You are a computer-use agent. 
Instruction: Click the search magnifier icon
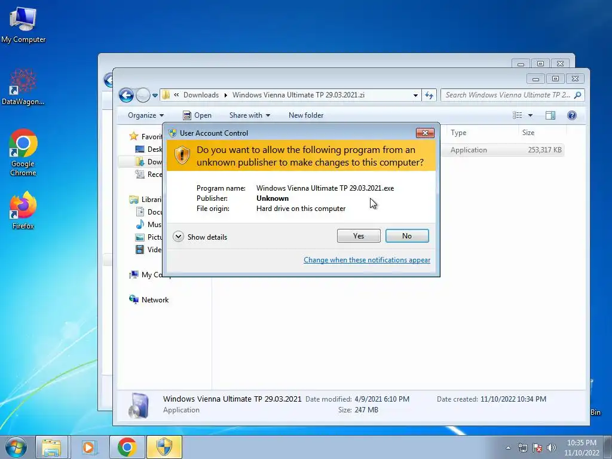(578, 95)
